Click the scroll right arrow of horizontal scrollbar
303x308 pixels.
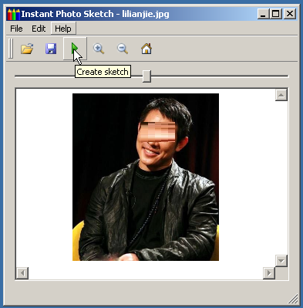tap(269, 273)
